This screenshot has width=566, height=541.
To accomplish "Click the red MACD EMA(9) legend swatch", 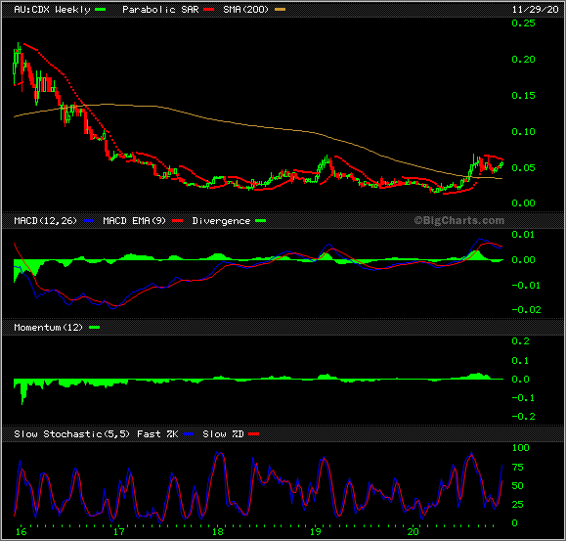I will click(x=177, y=221).
